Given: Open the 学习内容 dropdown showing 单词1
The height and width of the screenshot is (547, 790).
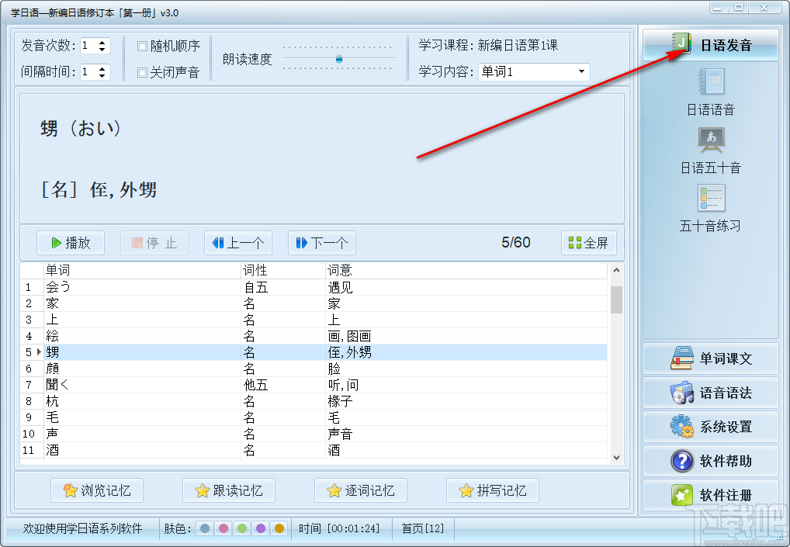Looking at the screenshot, I should [x=534, y=71].
